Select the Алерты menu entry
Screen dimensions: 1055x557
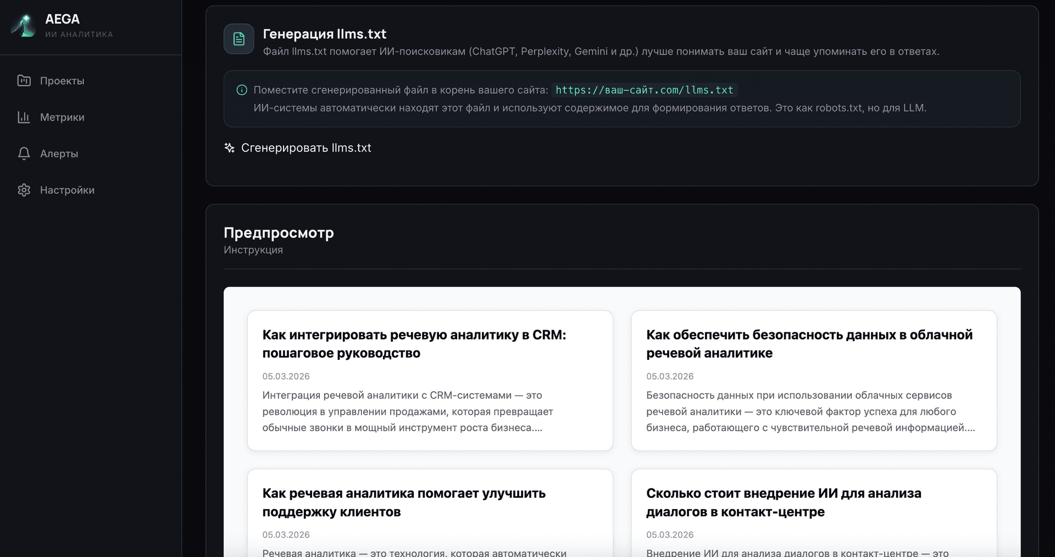[59, 154]
